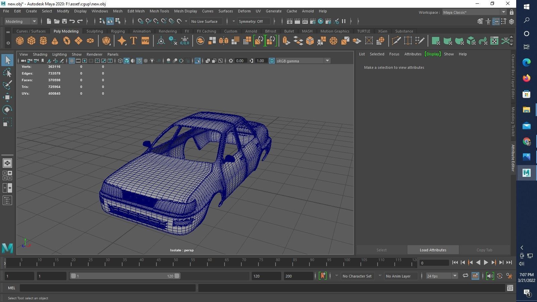
Task: Click the Load Attributes button
Action: (433, 250)
